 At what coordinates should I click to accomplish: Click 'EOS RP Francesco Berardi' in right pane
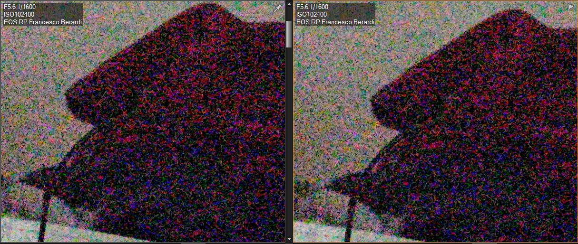[335, 22]
